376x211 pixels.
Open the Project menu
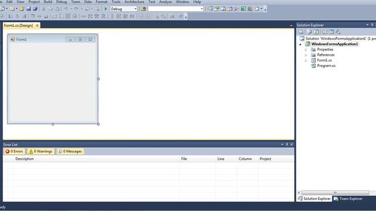point(34,2)
